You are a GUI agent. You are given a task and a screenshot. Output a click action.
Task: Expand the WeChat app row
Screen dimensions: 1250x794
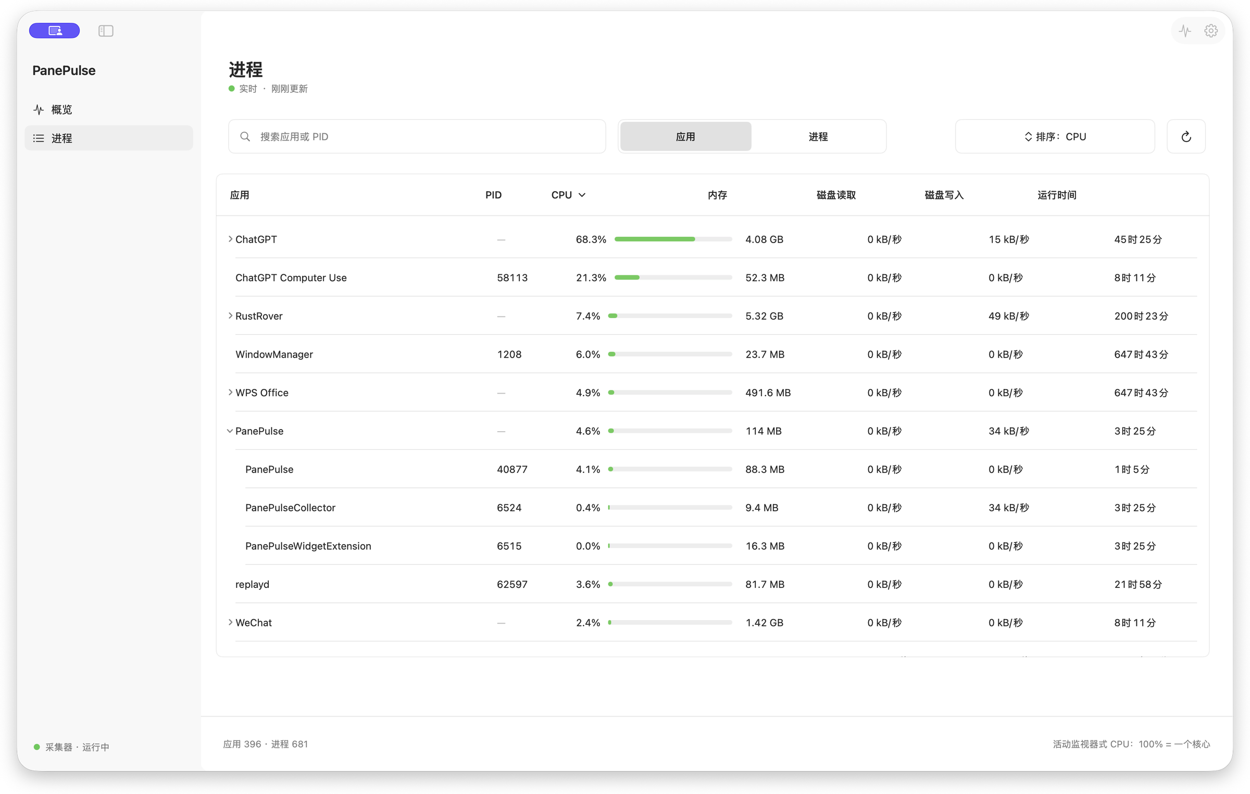(230, 622)
